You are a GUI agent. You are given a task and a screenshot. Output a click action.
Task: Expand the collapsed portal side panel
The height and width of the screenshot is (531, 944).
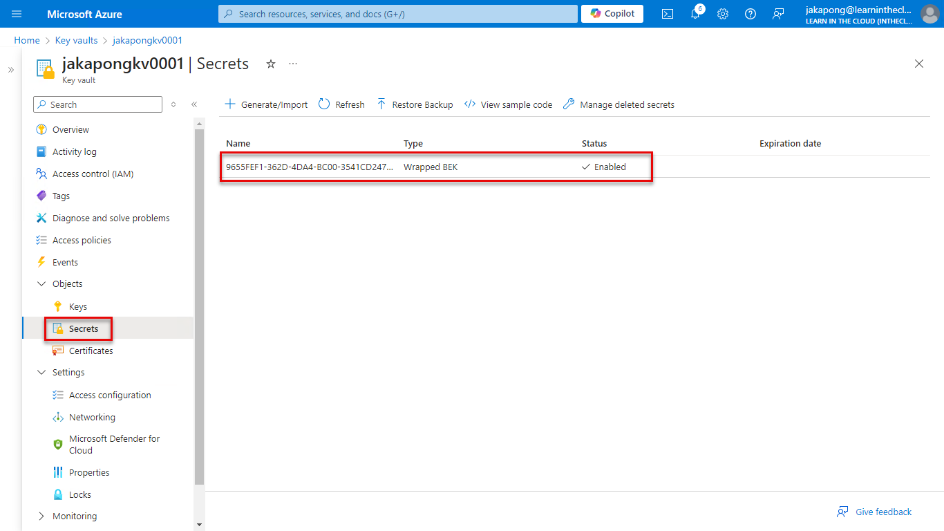tap(10, 70)
